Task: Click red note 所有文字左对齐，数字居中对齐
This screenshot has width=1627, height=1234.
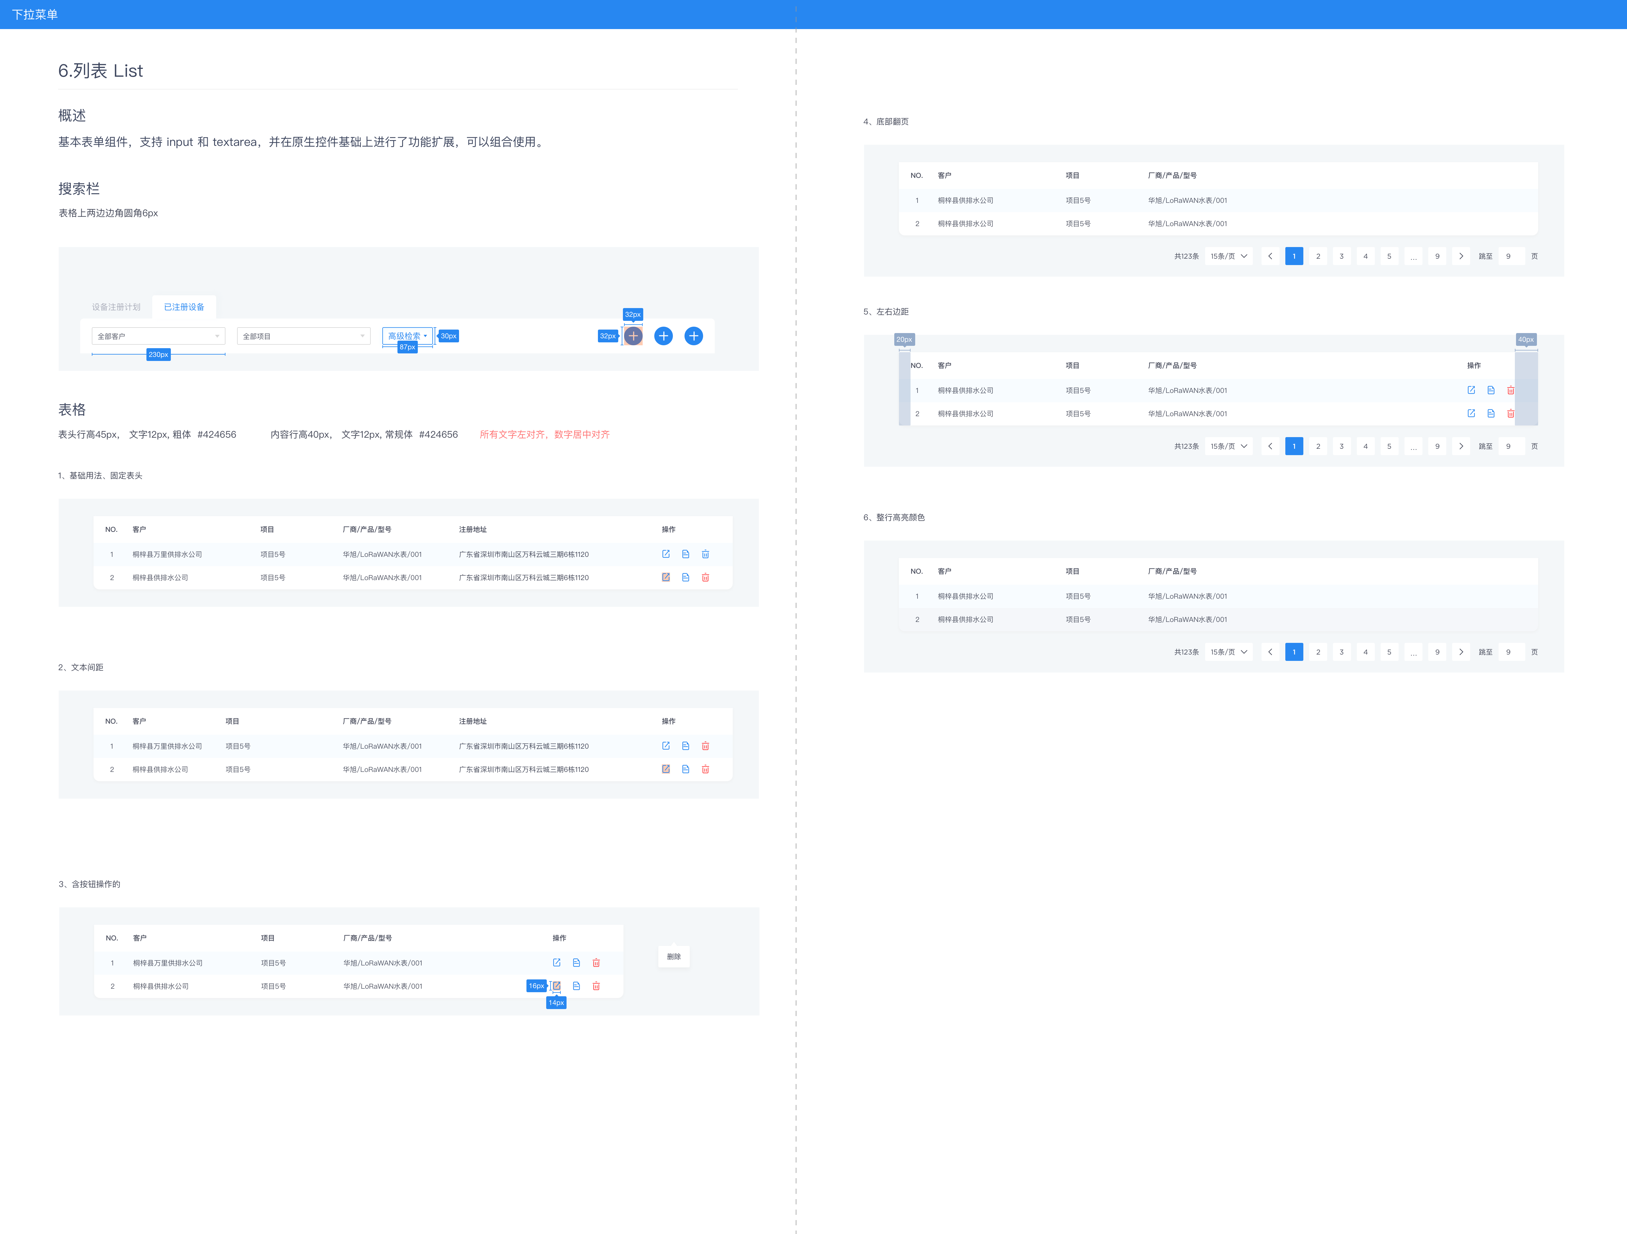Action: (x=545, y=434)
